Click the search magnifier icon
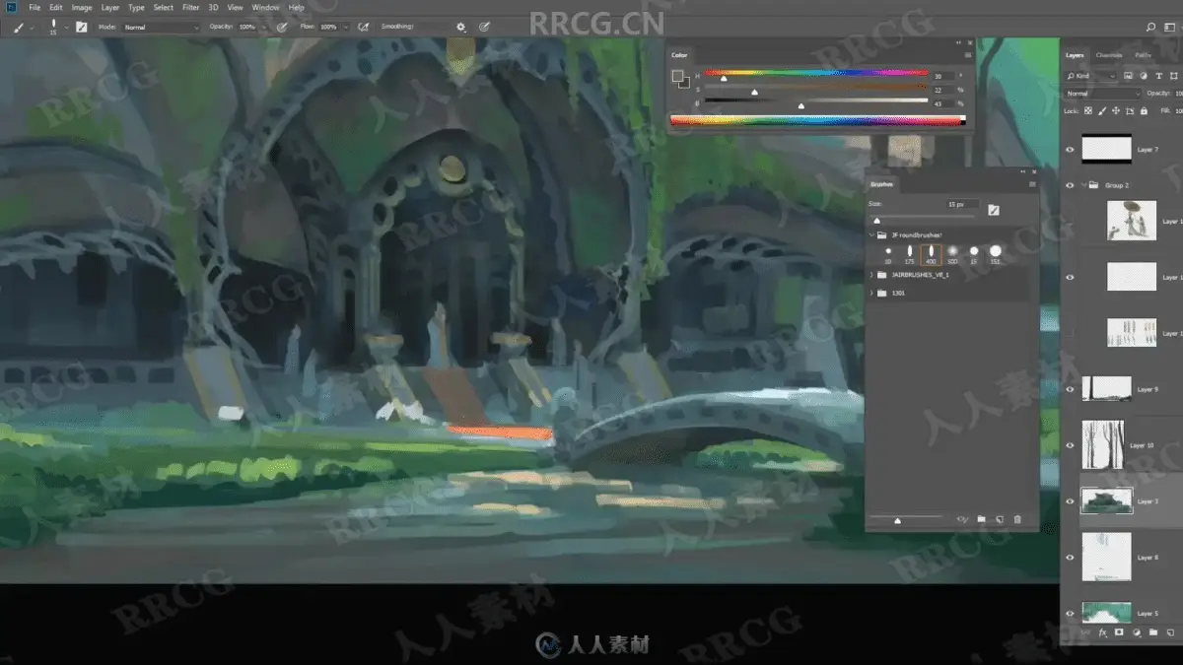 [1150, 27]
